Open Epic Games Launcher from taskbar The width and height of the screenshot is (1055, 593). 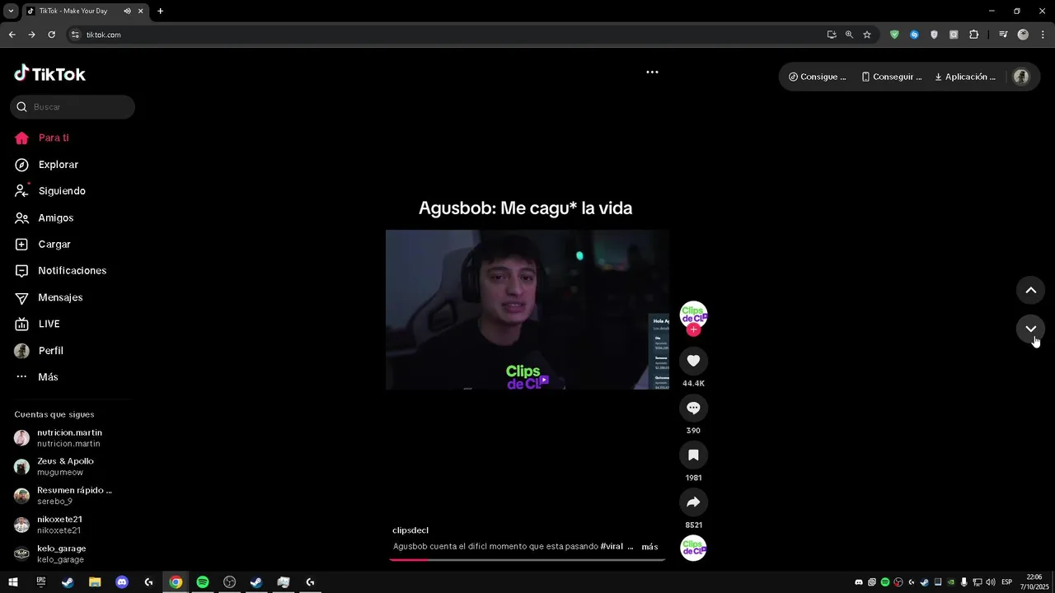click(40, 582)
